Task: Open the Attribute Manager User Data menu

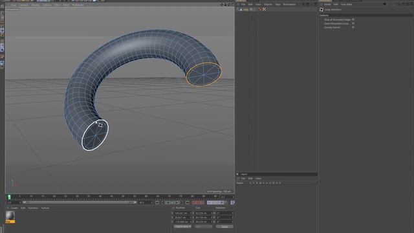Action: (347, 5)
